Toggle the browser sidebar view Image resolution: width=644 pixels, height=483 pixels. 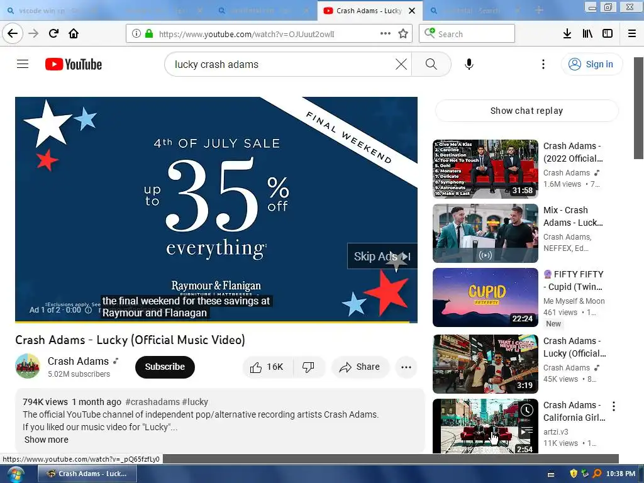[608, 34]
